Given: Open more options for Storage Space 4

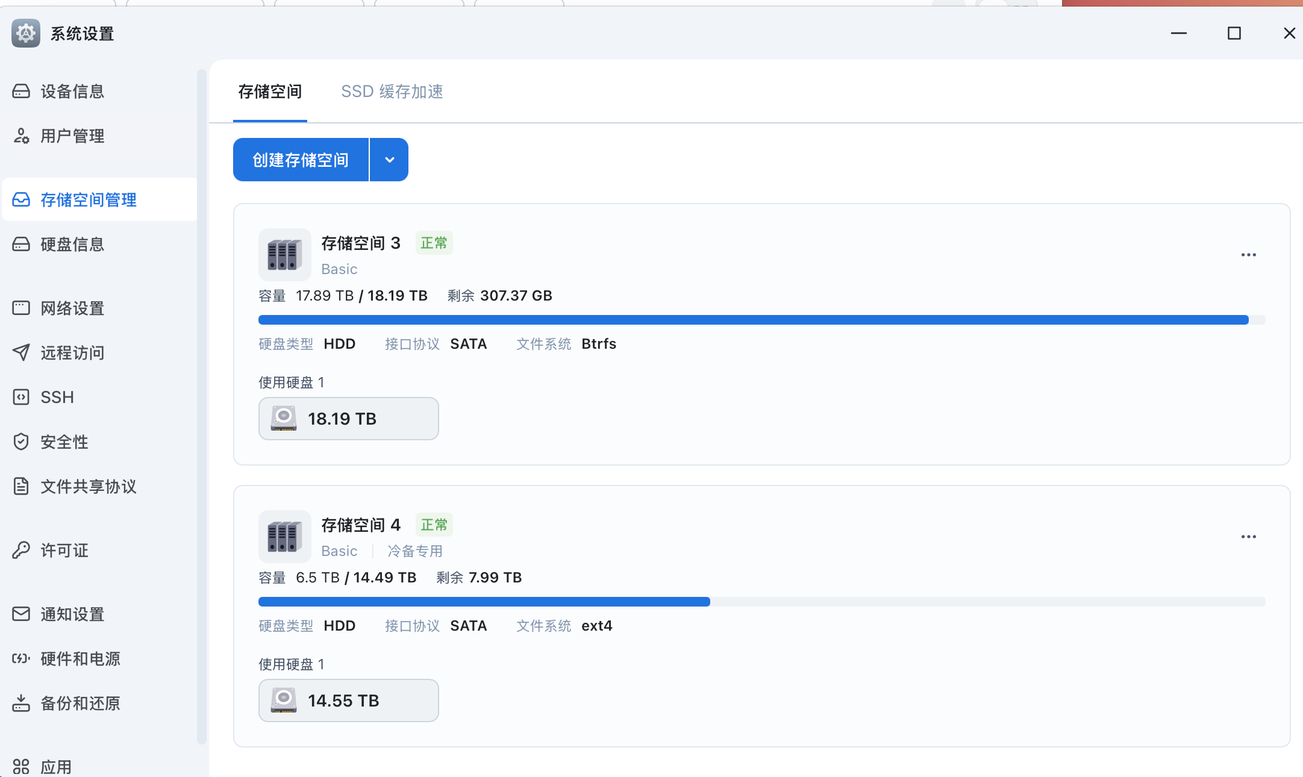Looking at the screenshot, I should (x=1248, y=537).
